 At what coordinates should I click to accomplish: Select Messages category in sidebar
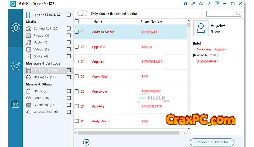[40, 77]
